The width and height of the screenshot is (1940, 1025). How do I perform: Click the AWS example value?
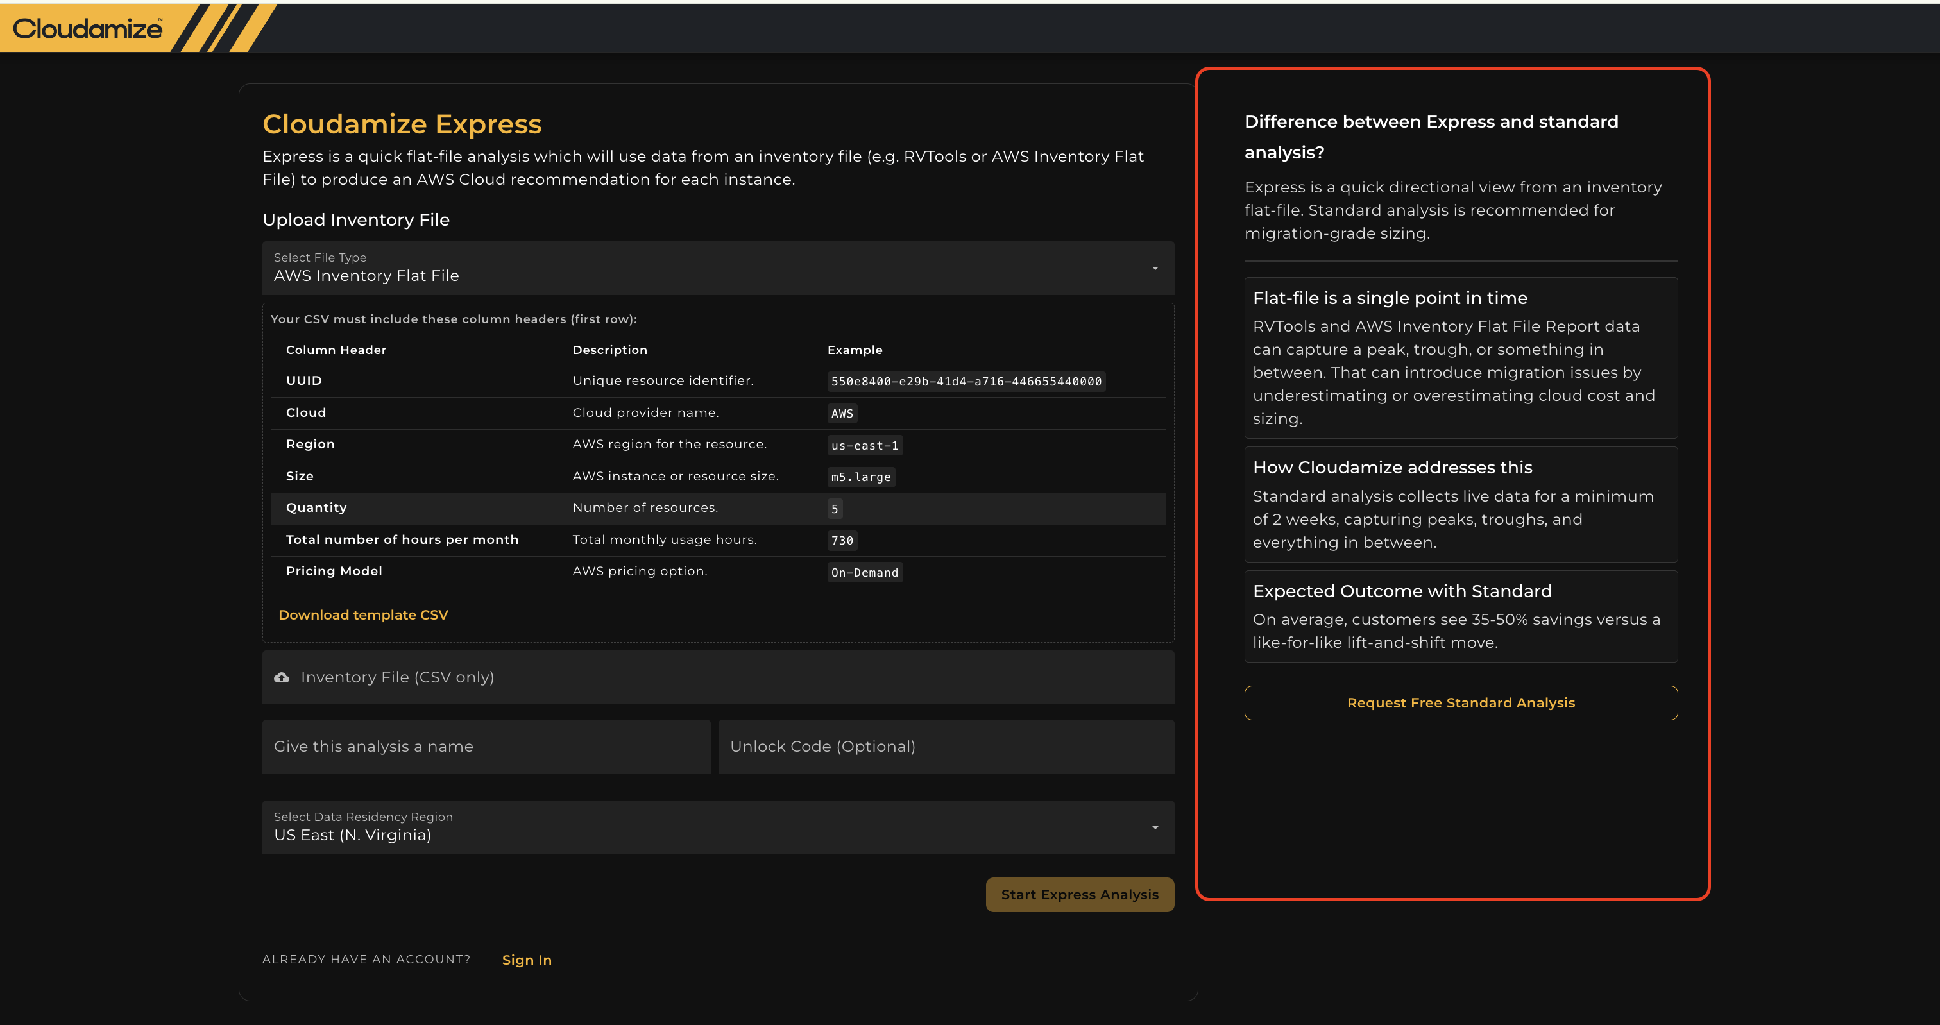[x=842, y=414]
